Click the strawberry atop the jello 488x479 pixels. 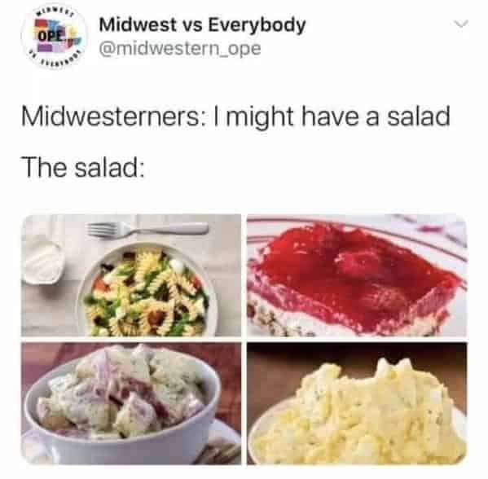pyautogui.click(x=358, y=258)
